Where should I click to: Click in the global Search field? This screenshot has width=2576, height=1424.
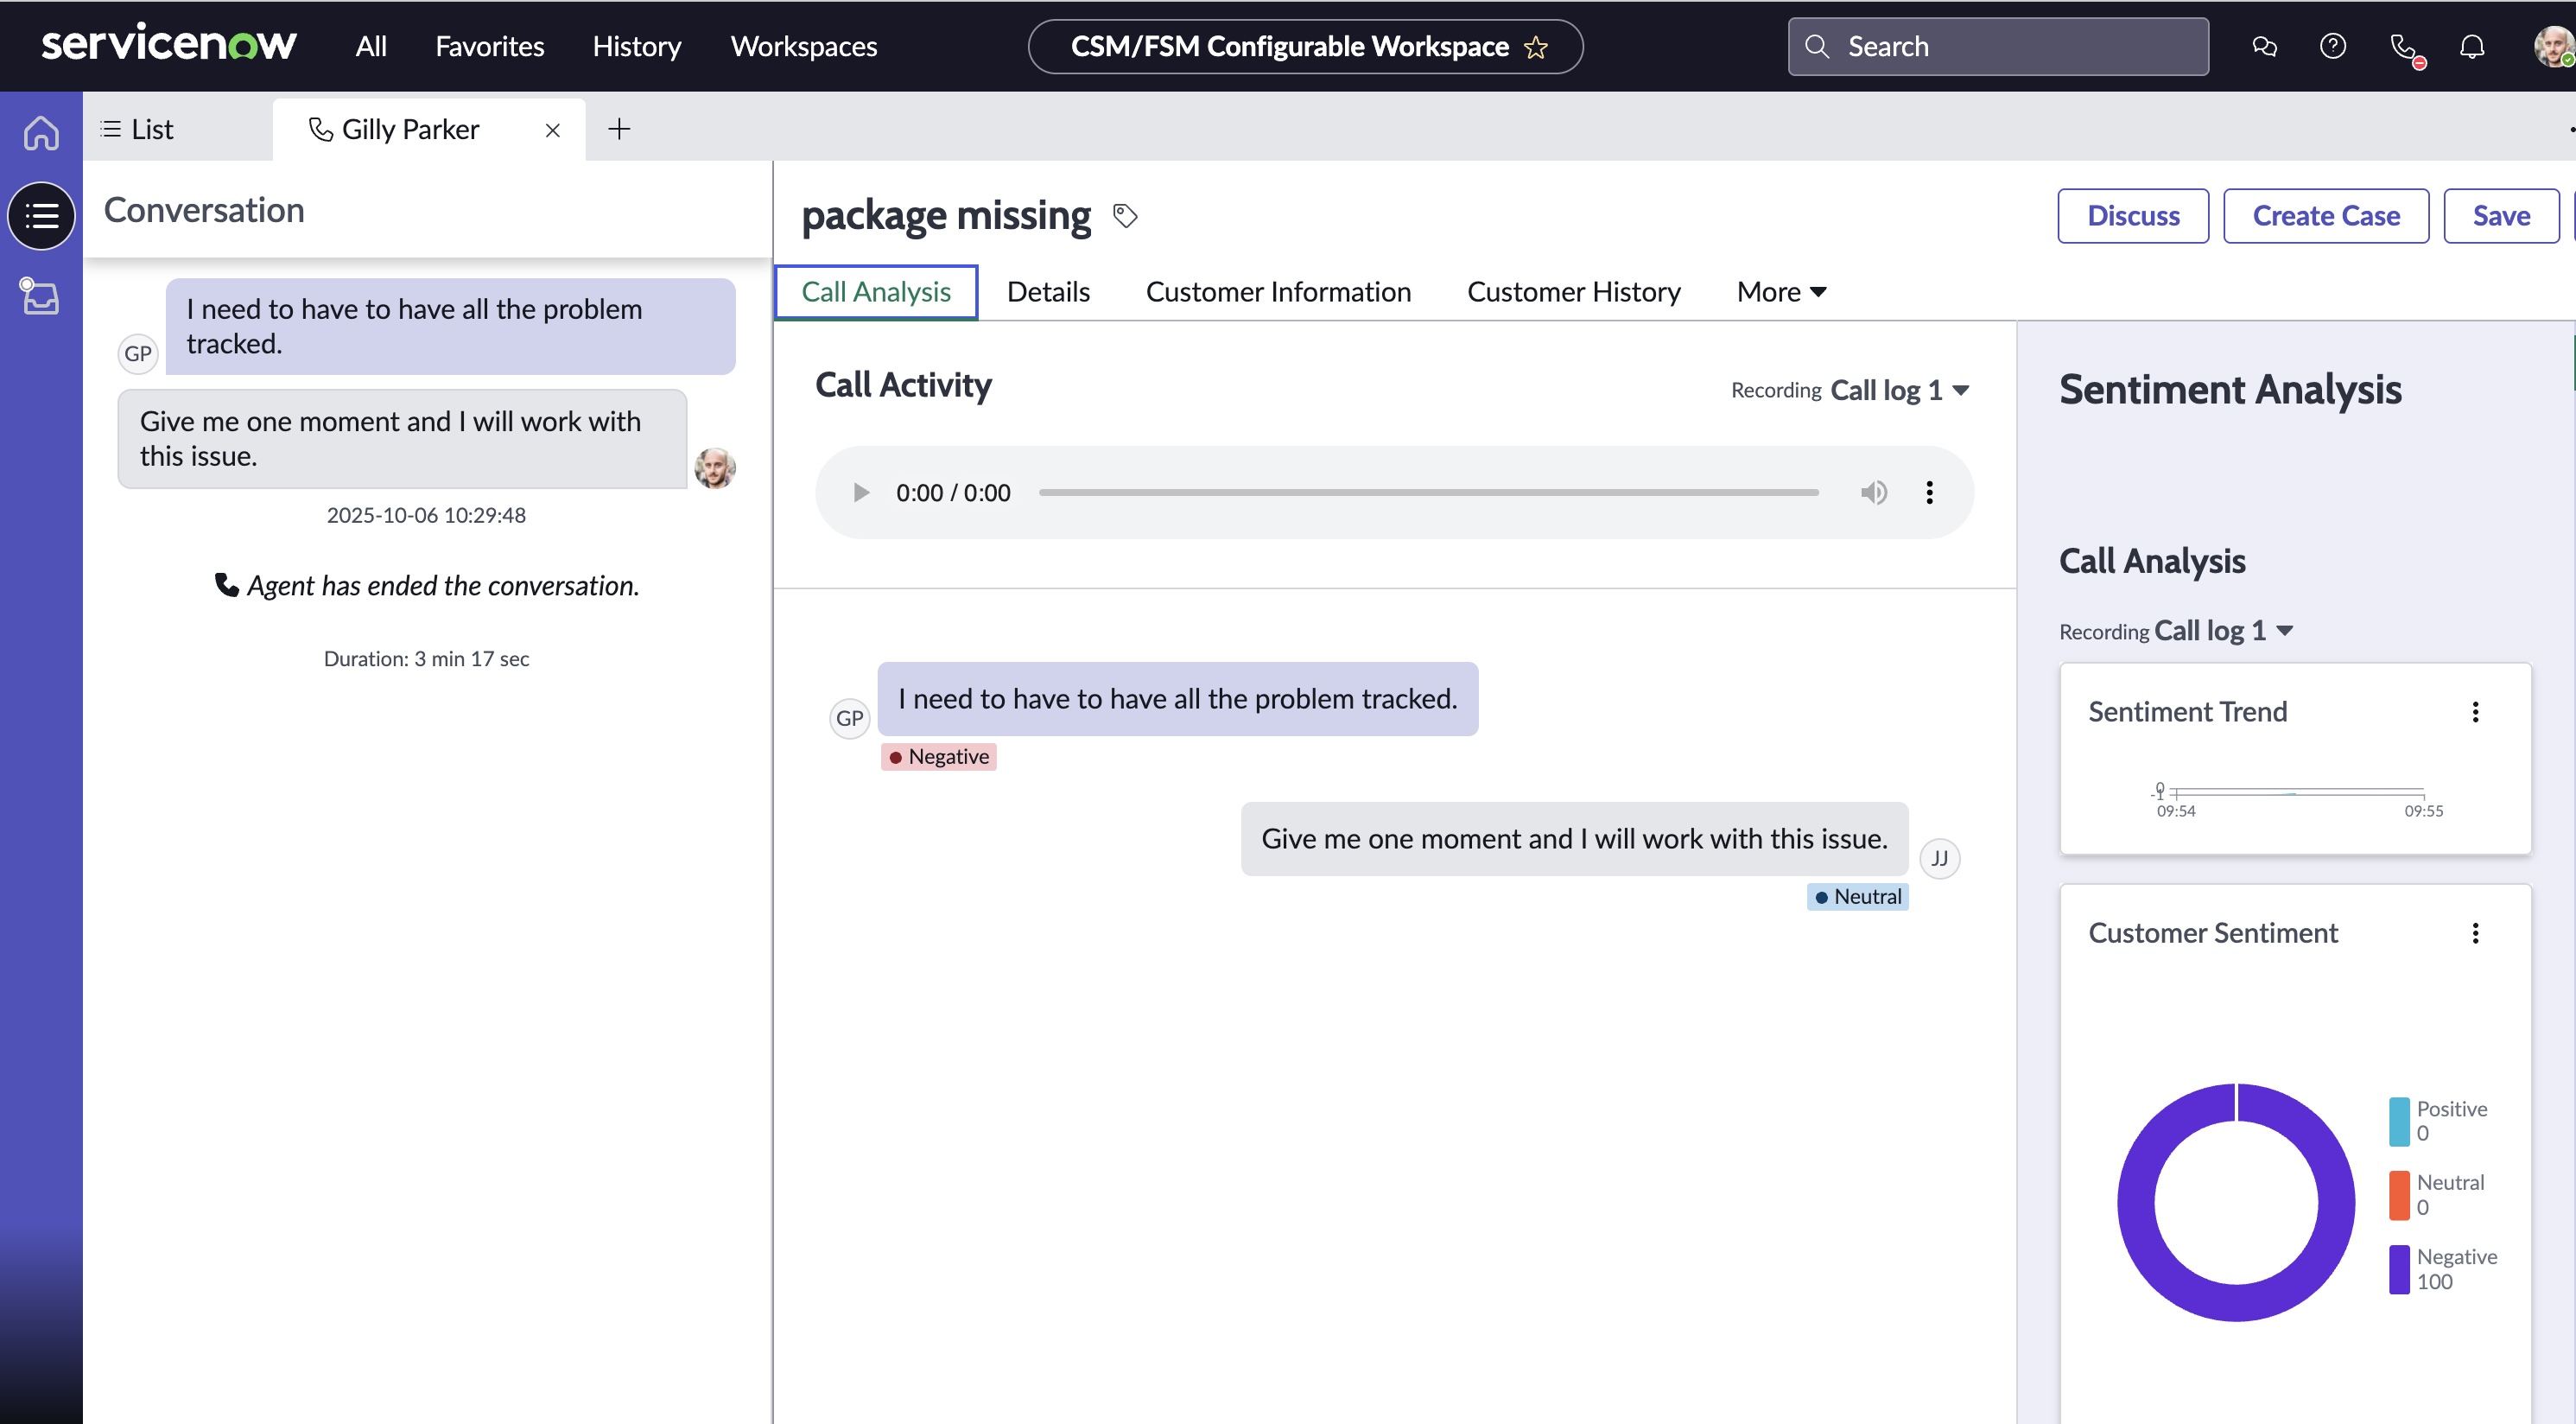point(1998,46)
